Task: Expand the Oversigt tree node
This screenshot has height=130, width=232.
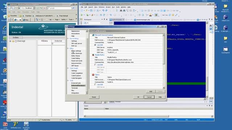Action: (10, 41)
